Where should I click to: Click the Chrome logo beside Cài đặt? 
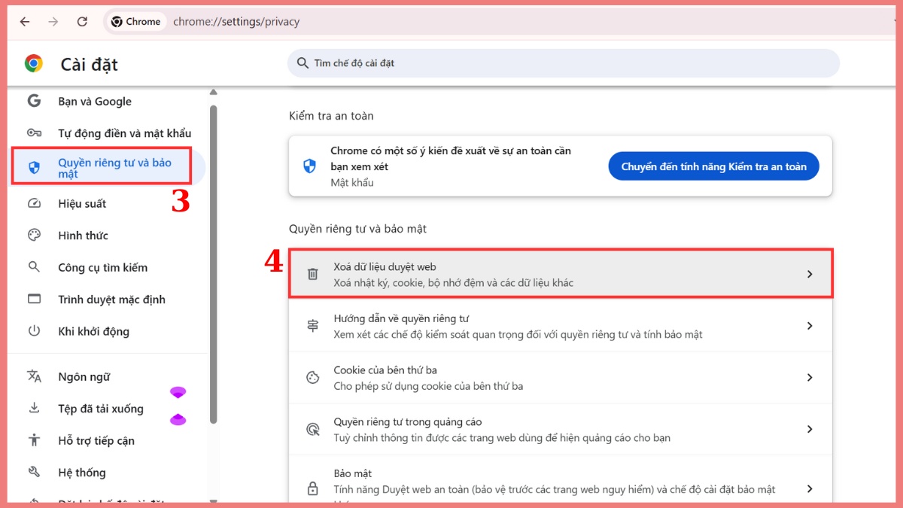pos(34,64)
